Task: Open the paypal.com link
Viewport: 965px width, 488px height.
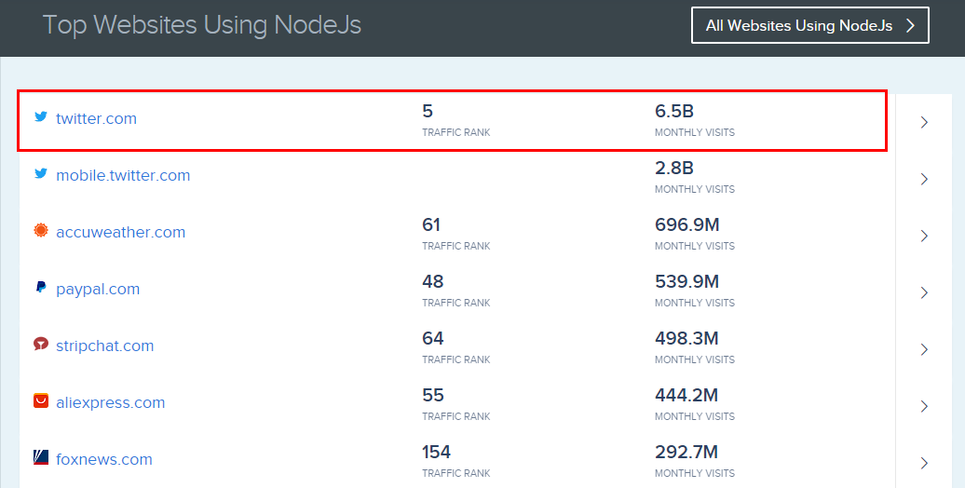Action: 98,290
